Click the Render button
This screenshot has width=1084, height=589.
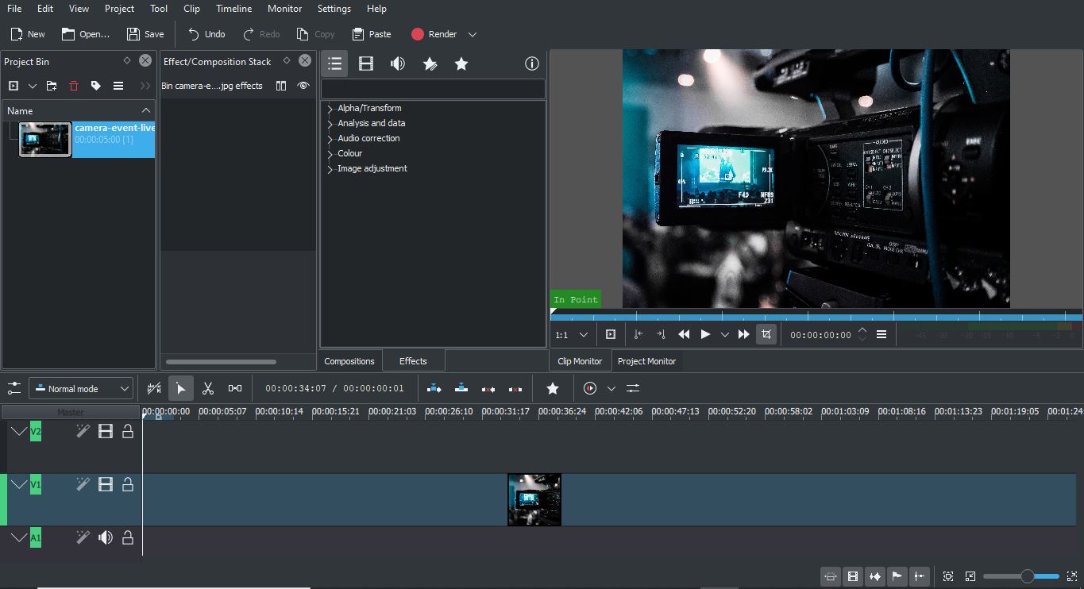coord(435,34)
